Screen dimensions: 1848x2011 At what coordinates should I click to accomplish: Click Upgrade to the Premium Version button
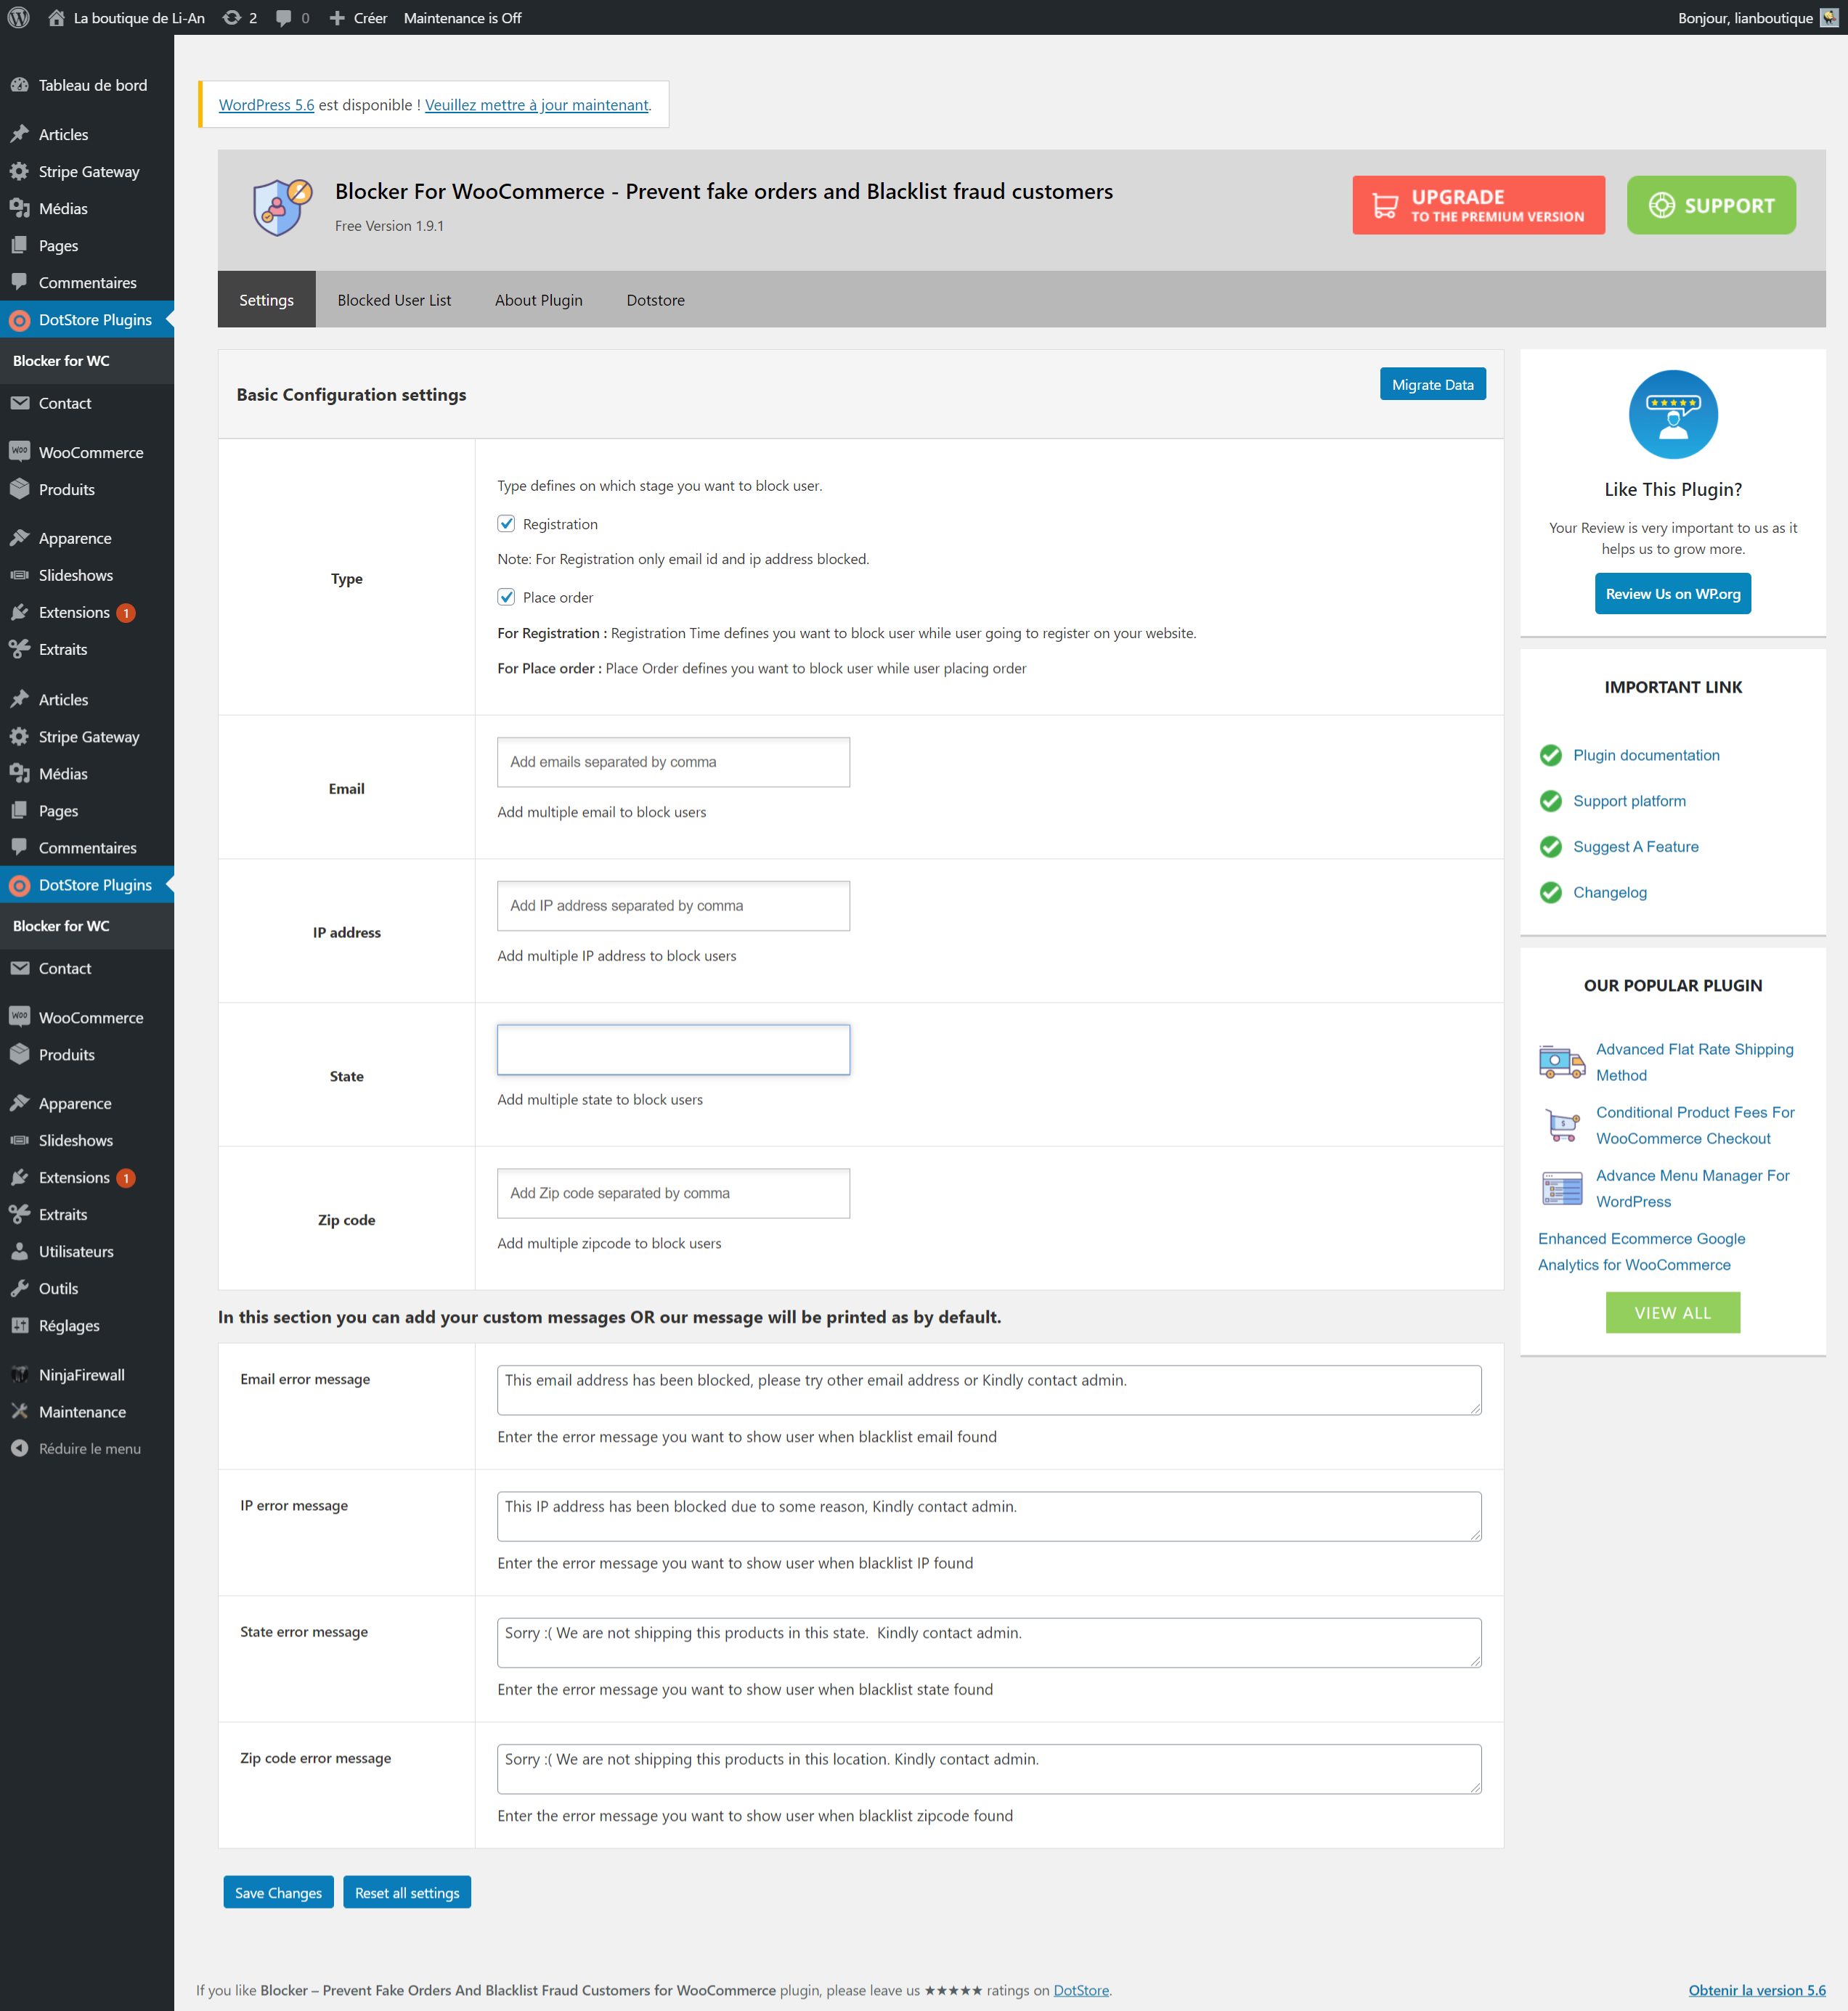pos(1479,205)
